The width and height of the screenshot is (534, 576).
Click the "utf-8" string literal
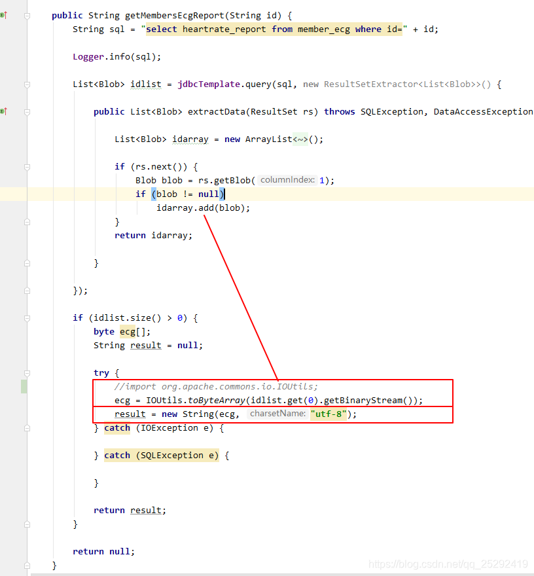pos(329,414)
